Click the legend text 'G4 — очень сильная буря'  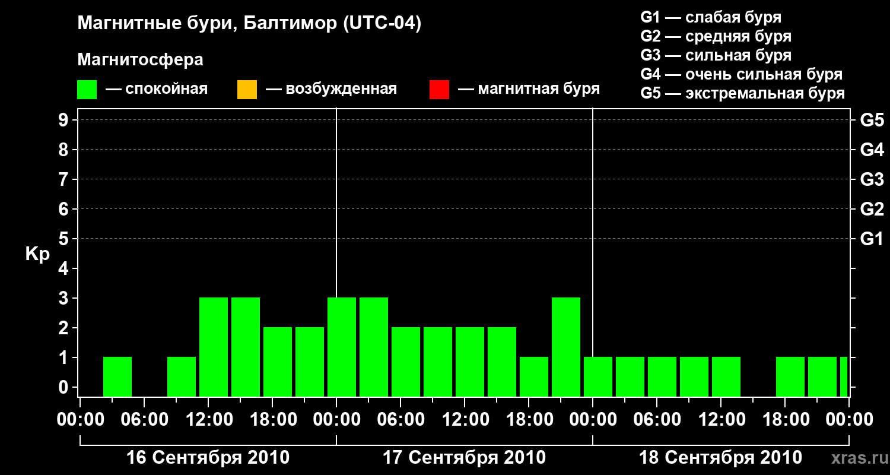pos(741,74)
